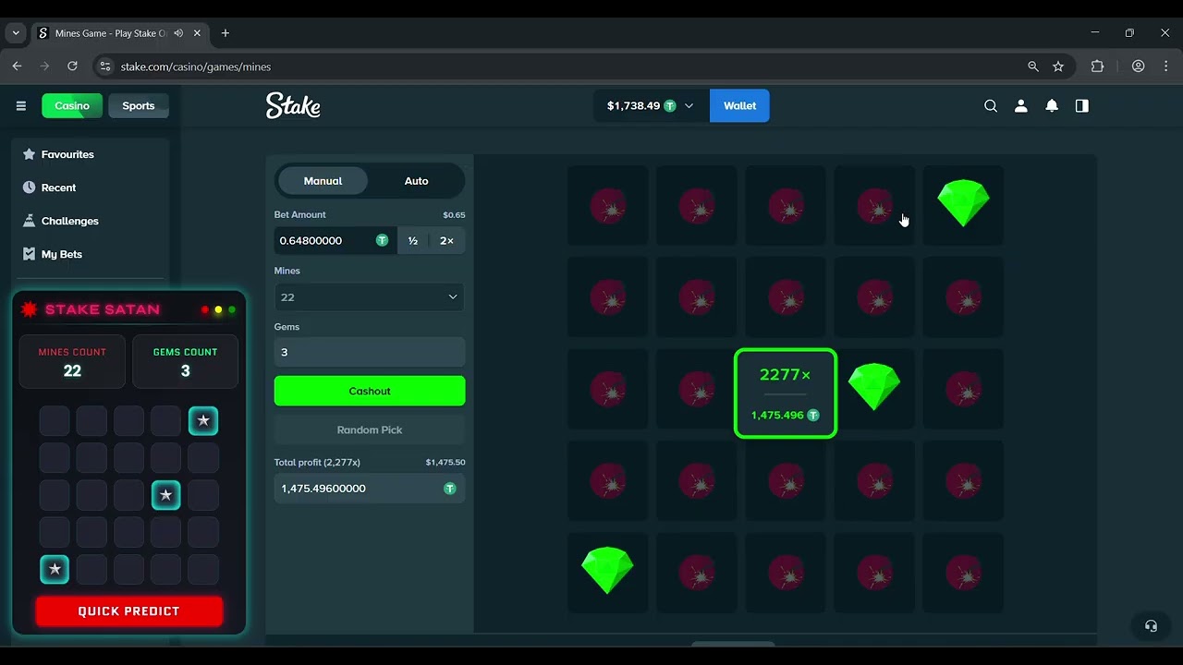Toggle starred cell in predictor bottom row

click(55, 569)
